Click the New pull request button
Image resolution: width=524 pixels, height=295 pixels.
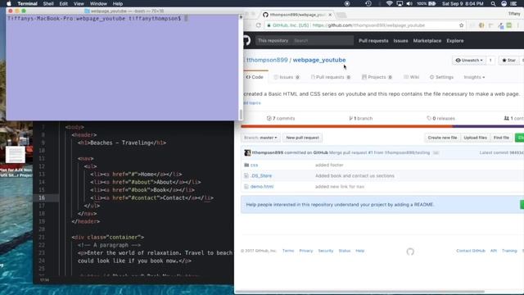[302, 138]
